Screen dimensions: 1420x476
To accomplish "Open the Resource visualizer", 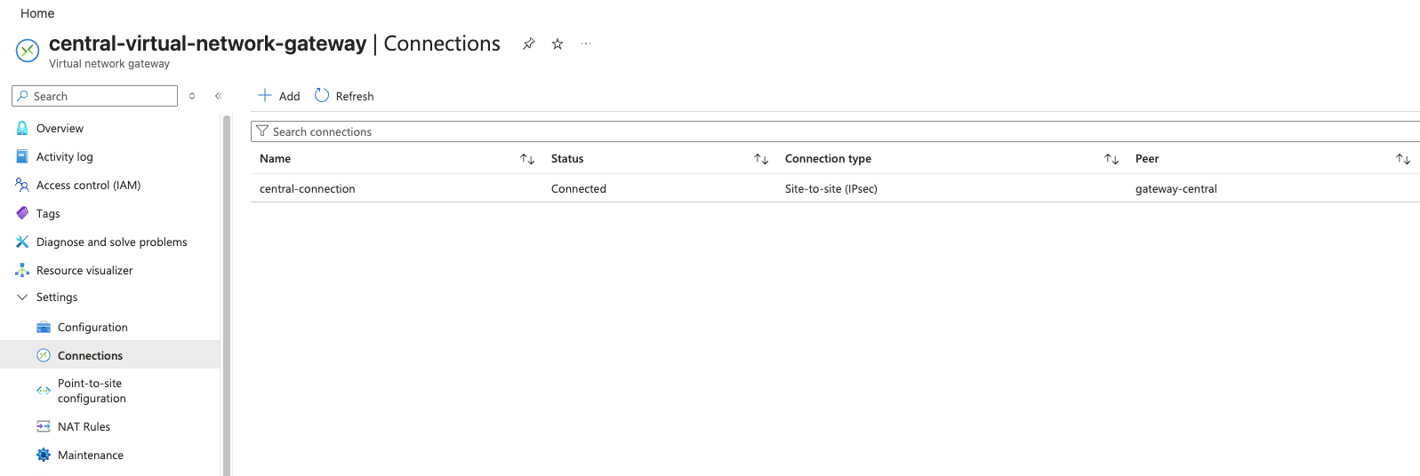I will (x=84, y=271).
